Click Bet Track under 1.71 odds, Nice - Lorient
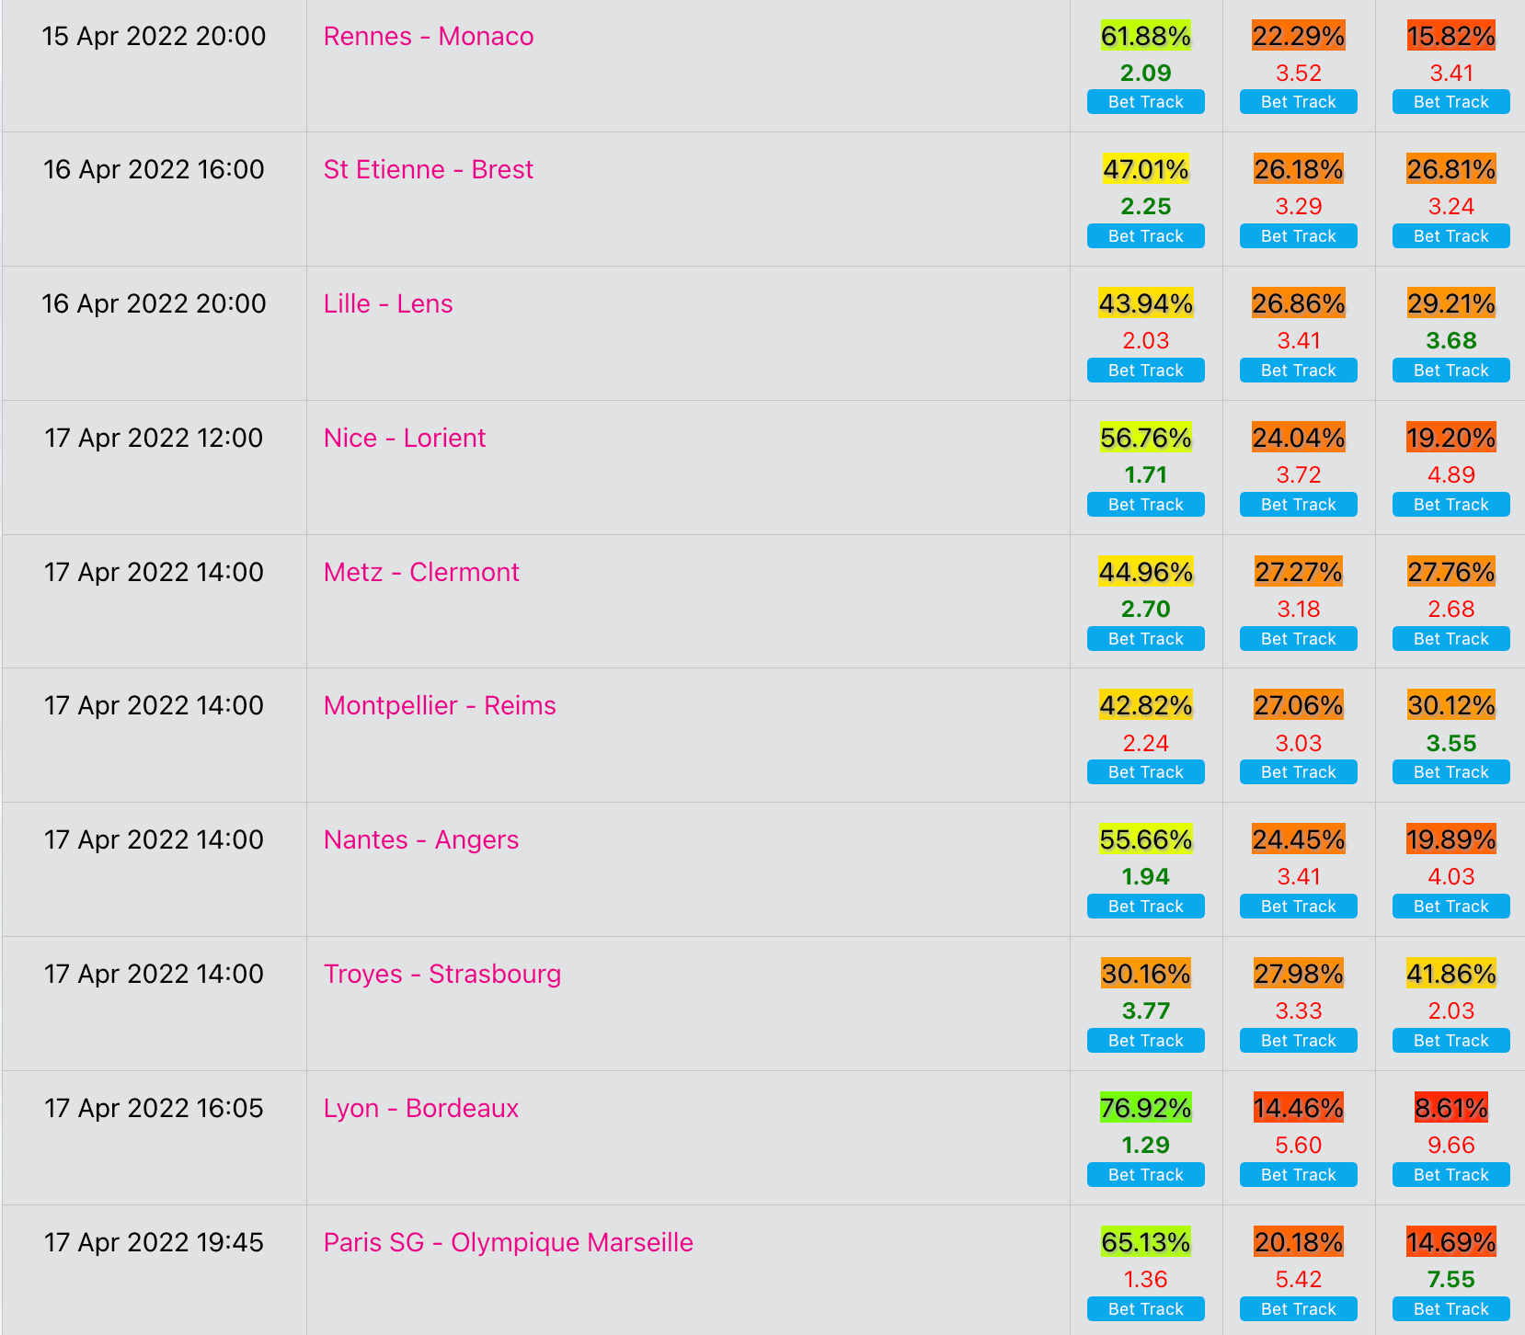 1146,505
